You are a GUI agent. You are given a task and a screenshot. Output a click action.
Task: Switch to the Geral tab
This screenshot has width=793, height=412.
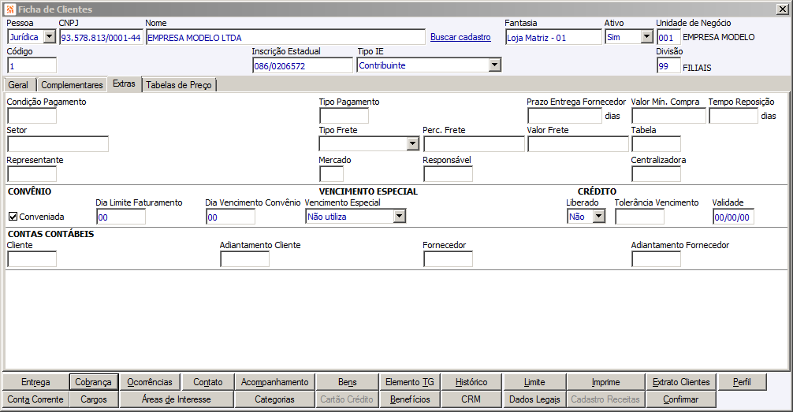pyautogui.click(x=19, y=85)
